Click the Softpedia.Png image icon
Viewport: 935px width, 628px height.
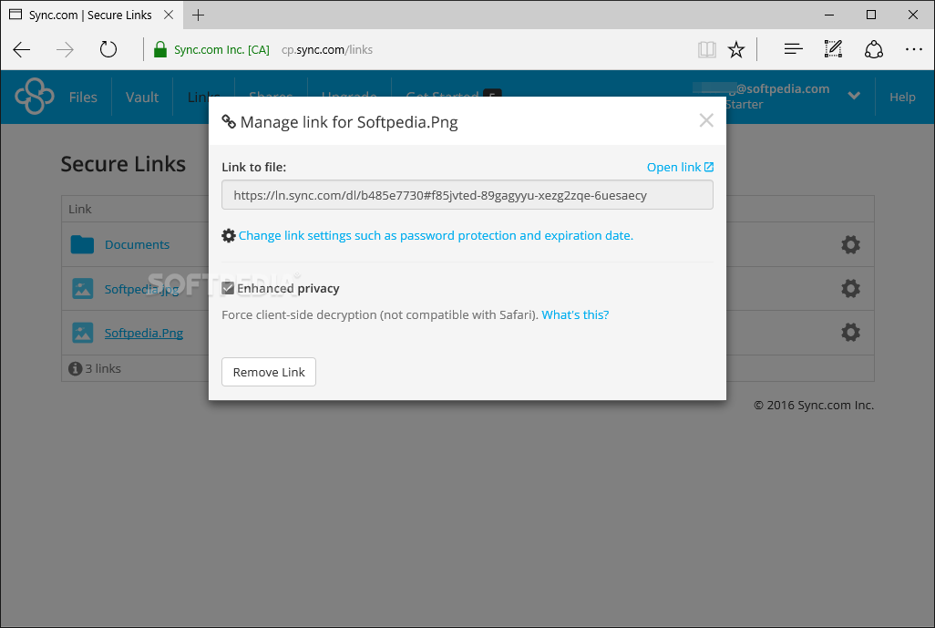[82, 333]
